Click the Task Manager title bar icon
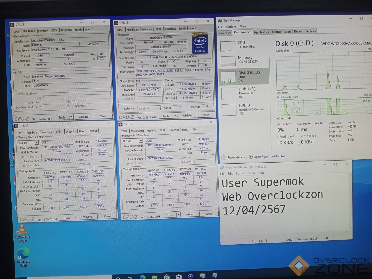The height and width of the screenshot is (279, 372). point(220,21)
